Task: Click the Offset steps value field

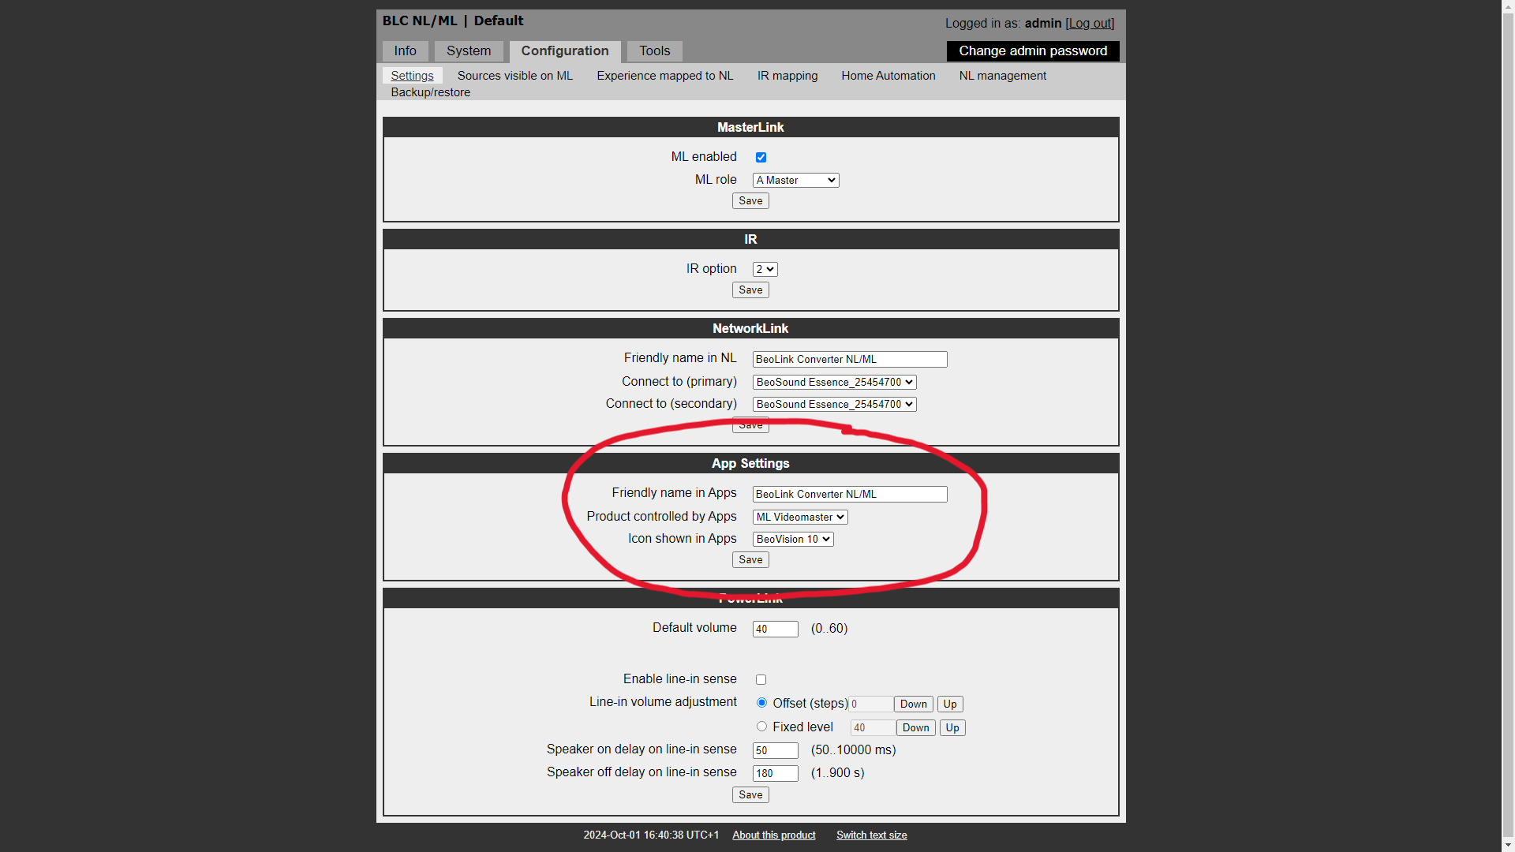Action: 871,704
